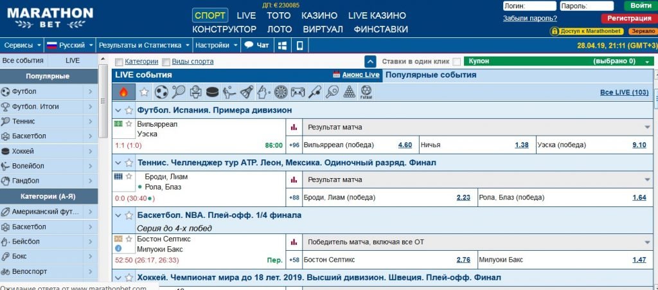Tick the Виды спорта checkbox
This screenshot has height=290, width=658.
pos(166,62)
